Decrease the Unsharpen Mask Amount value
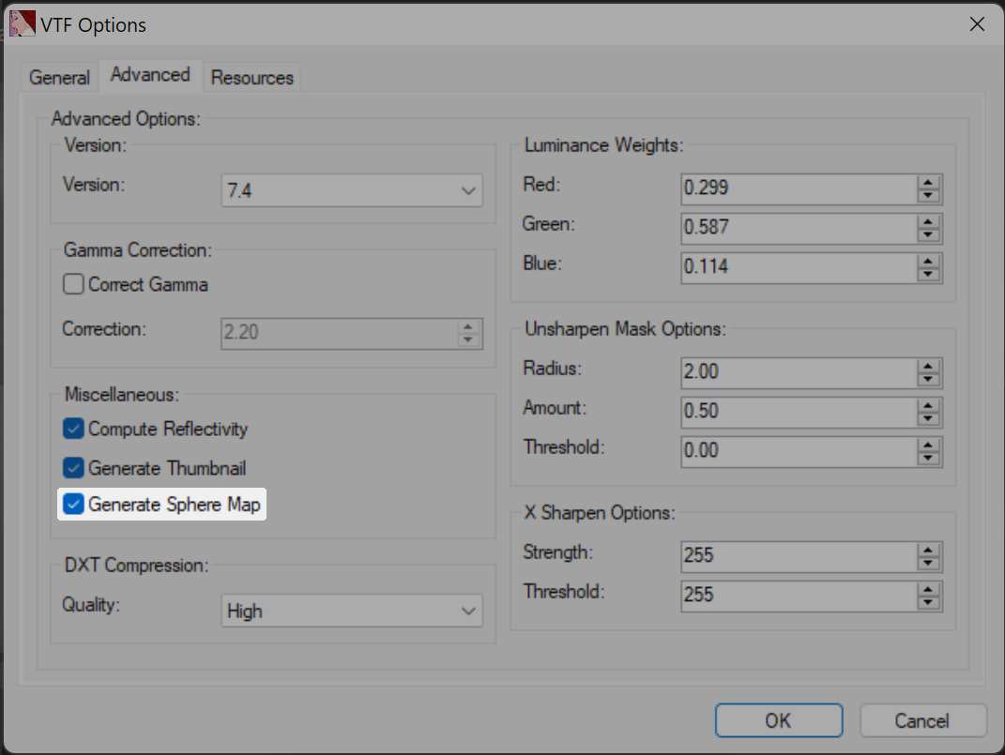This screenshot has height=755, width=1005. pos(929,418)
